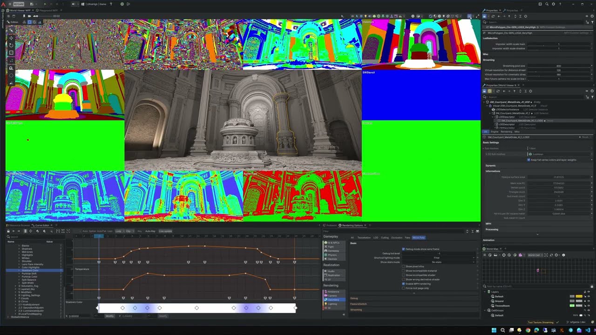The image size is (596, 335).
Task: Click the hamburger menu icon in World Map
Action: (485, 255)
